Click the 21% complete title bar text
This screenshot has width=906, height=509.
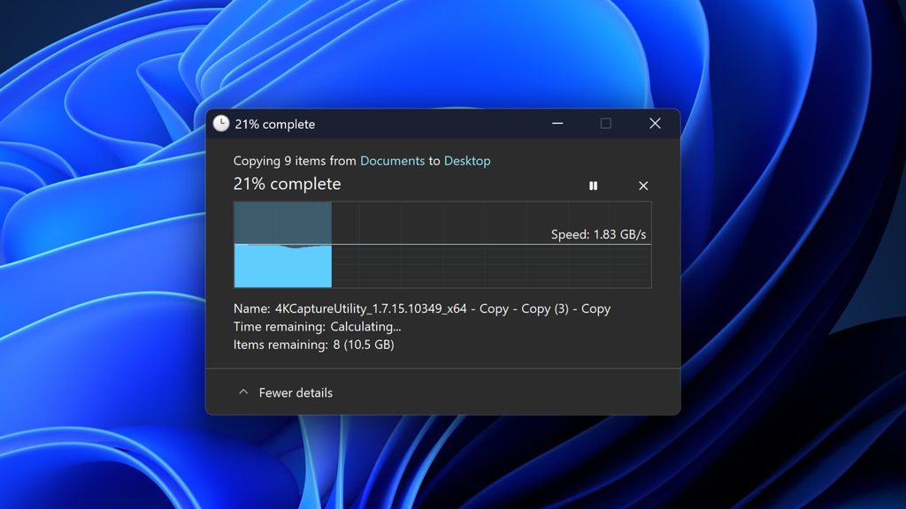click(x=273, y=124)
